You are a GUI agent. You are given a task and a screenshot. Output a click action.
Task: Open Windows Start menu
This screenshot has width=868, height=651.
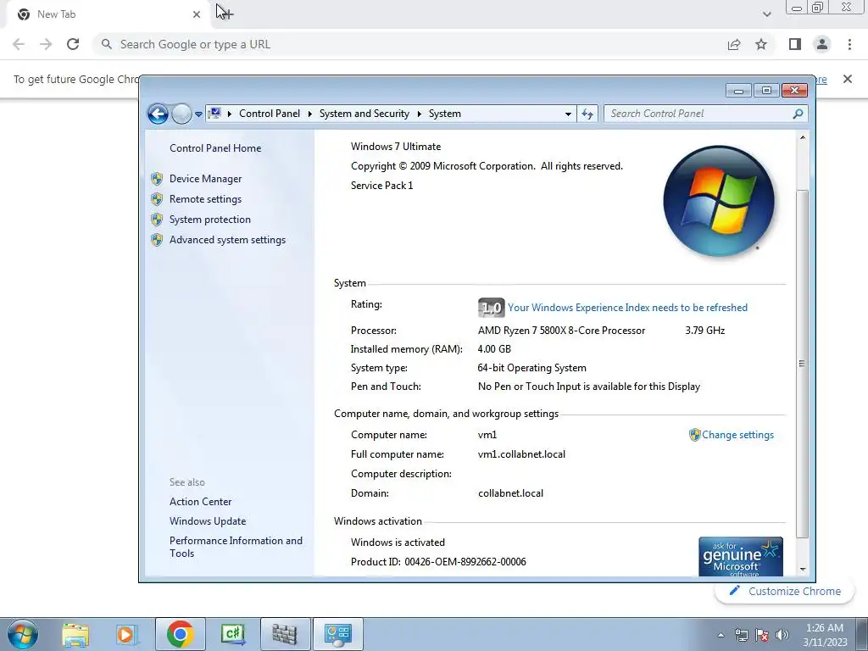[x=23, y=634]
